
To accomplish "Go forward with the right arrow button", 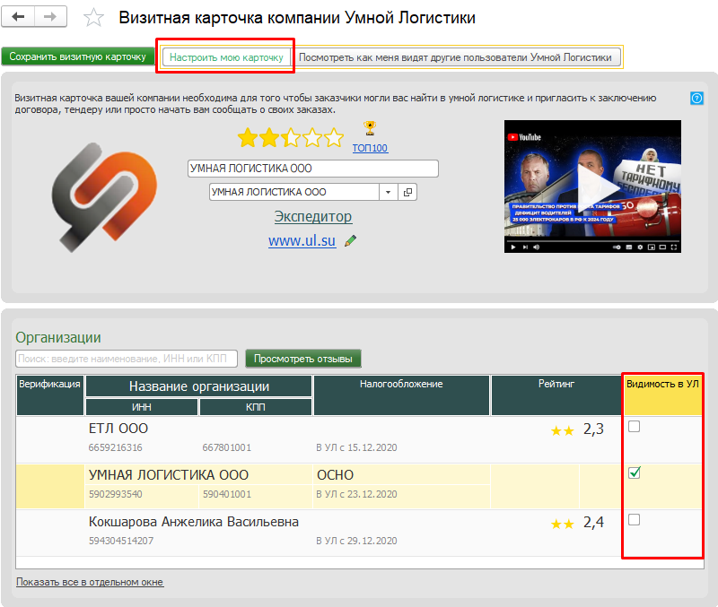I will [x=50, y=17].
